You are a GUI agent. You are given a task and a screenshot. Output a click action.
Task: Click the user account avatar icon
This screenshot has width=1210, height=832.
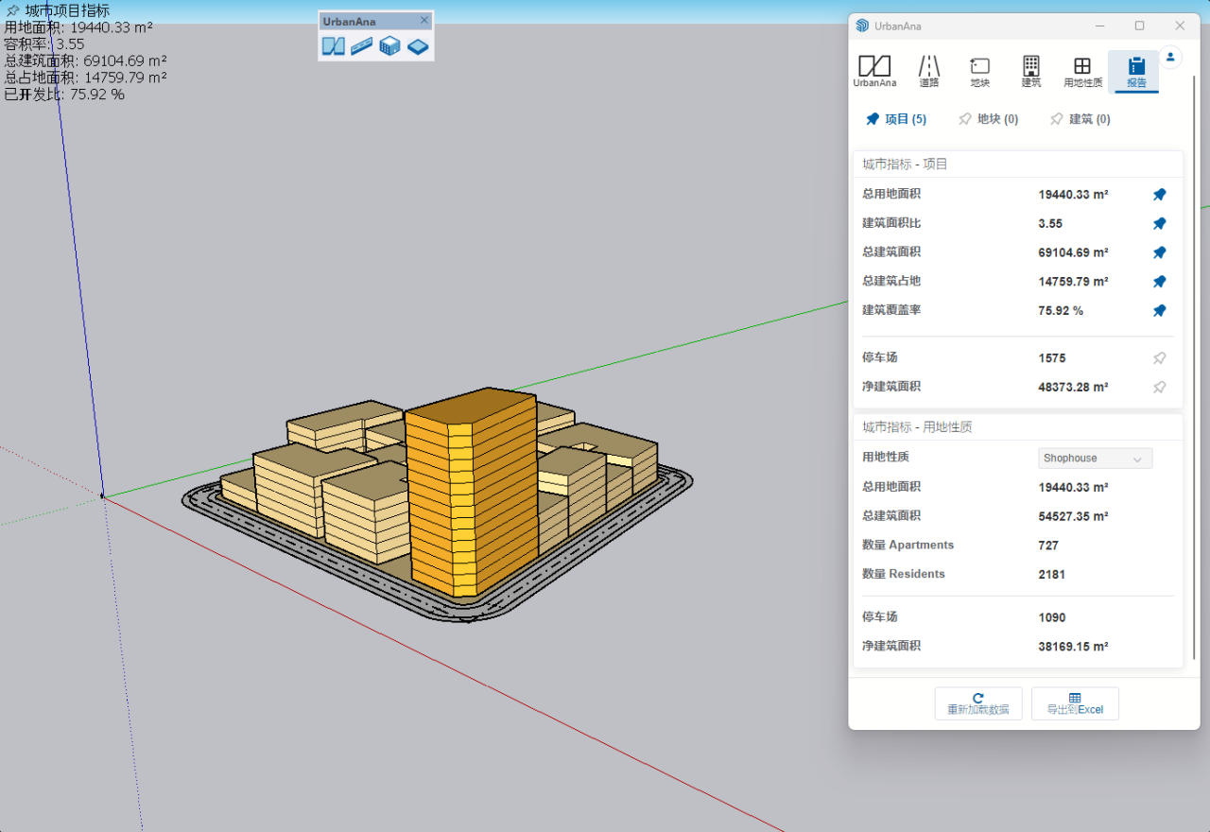tap(1170, 58)
